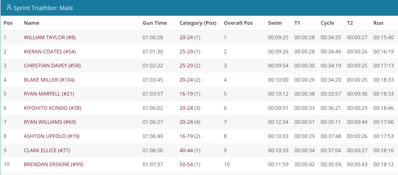Viewport: 398px width, 175px height.
Task: Select ASHTON UPFOLD (#19) link
Action: (52, 137)
